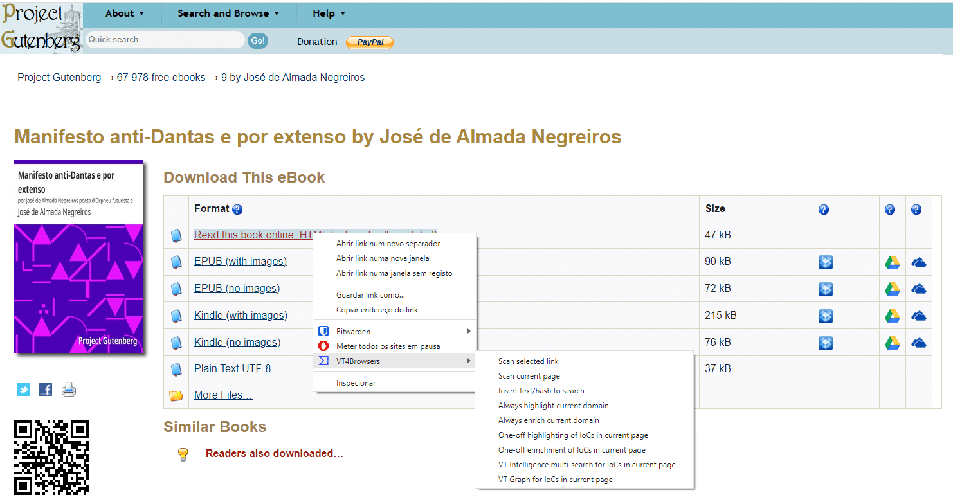Click the book icon beside Kindle (no images)
Screen dimensions: 953x502
(x=176, y=343)
